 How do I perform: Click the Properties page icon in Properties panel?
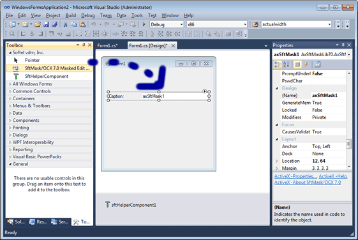pos(297,64)
